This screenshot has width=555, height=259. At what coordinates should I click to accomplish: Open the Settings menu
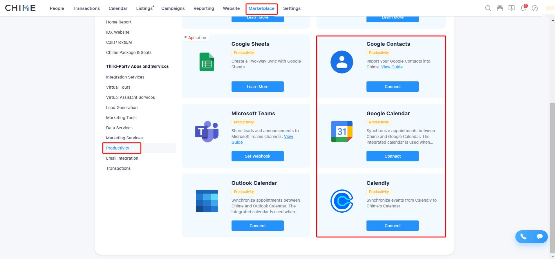point(292,8)
